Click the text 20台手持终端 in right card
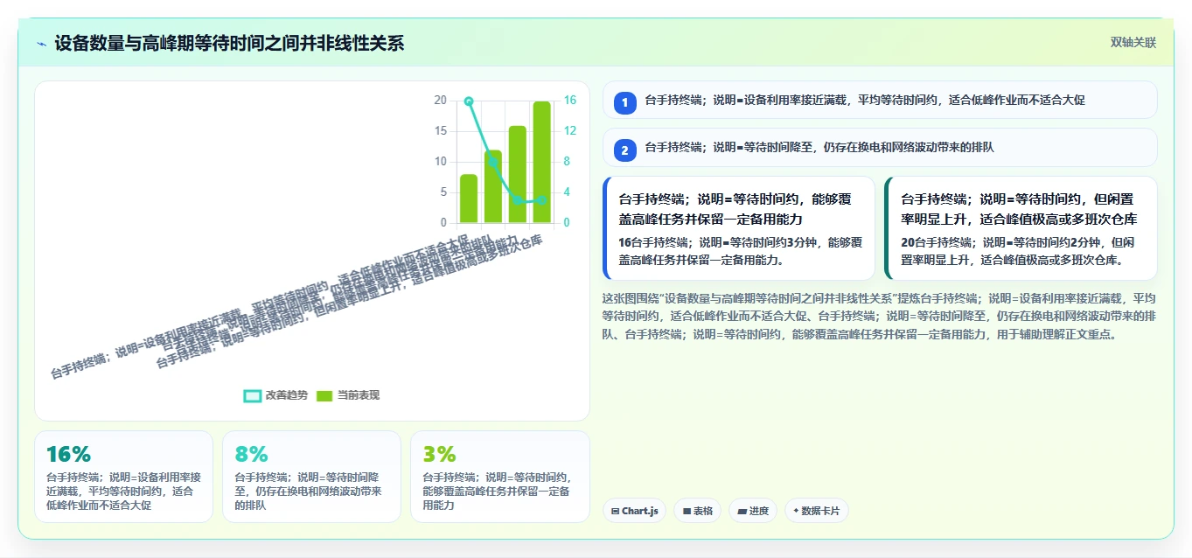This screenshot has width=1192, height=558. tap(938, 242)
